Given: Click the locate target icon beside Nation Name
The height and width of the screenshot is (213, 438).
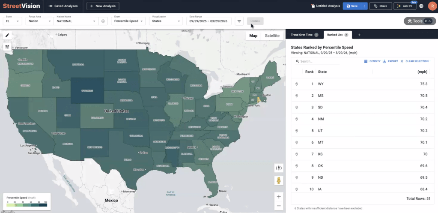Looking at the screenshot, I should [x=103, y=21].
